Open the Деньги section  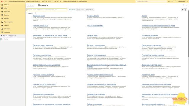tap(6, 25)
